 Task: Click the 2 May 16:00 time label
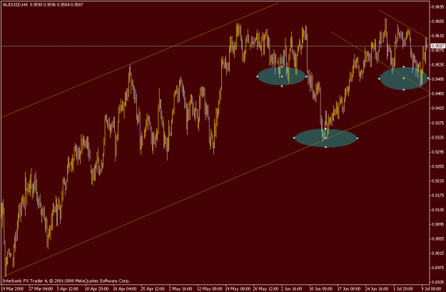(181, 289)
